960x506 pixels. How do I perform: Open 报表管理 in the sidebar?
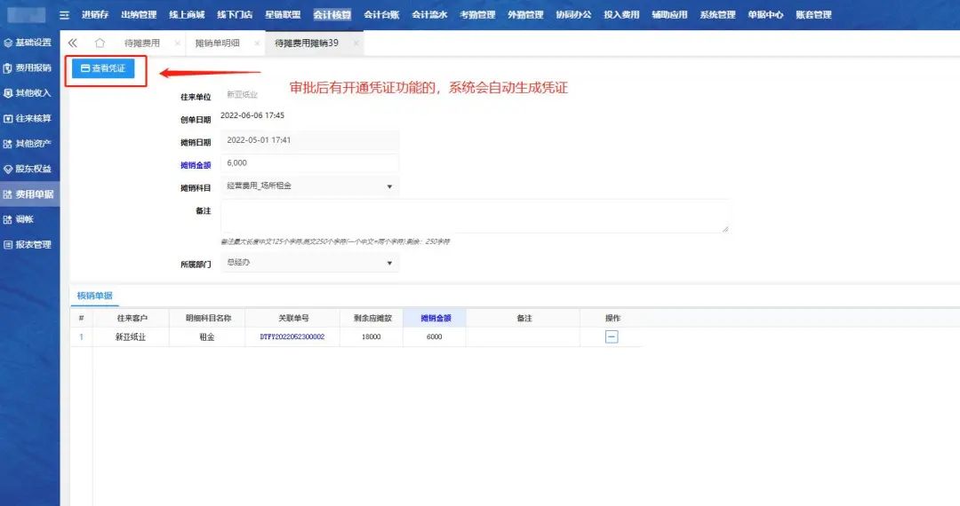point(28,244)
